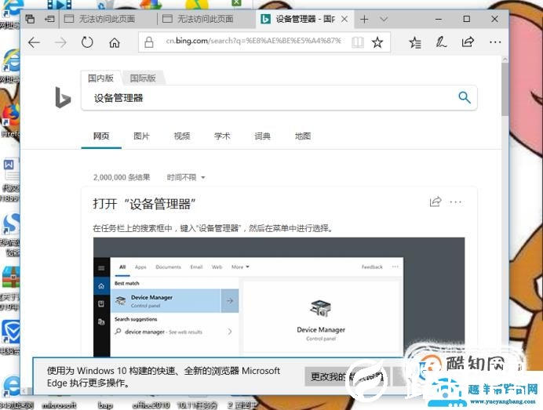Open Edge settings and more menu
This screenshot has height=410, width=543.
pyautogui.click(x=495, y=42)
